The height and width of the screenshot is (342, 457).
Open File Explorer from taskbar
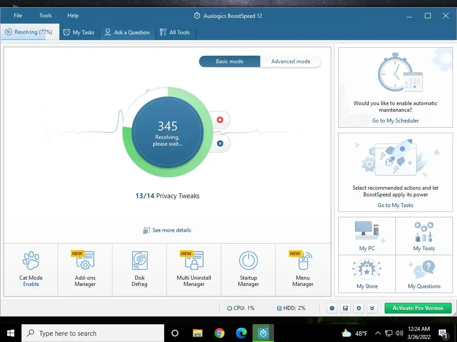197,333
